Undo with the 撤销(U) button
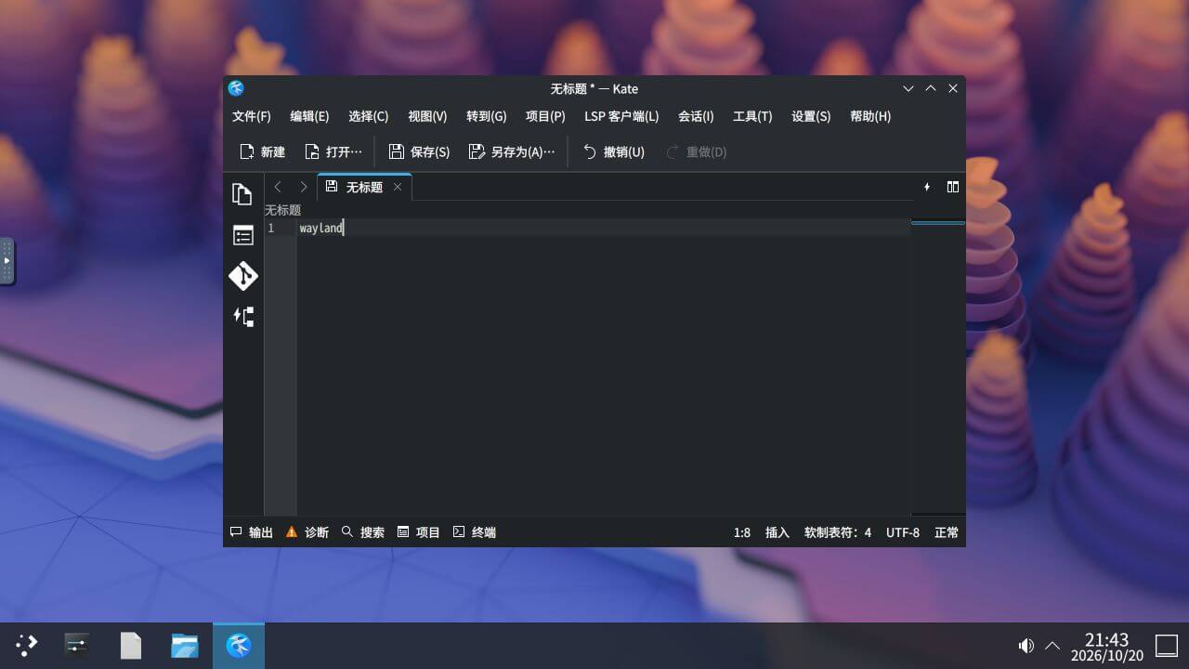This screenshot has width=1189, height=669. click(x=613, y=151)
